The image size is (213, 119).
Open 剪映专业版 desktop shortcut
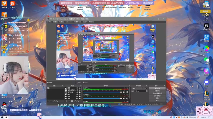pyautogui.click(x=207, y=27)
